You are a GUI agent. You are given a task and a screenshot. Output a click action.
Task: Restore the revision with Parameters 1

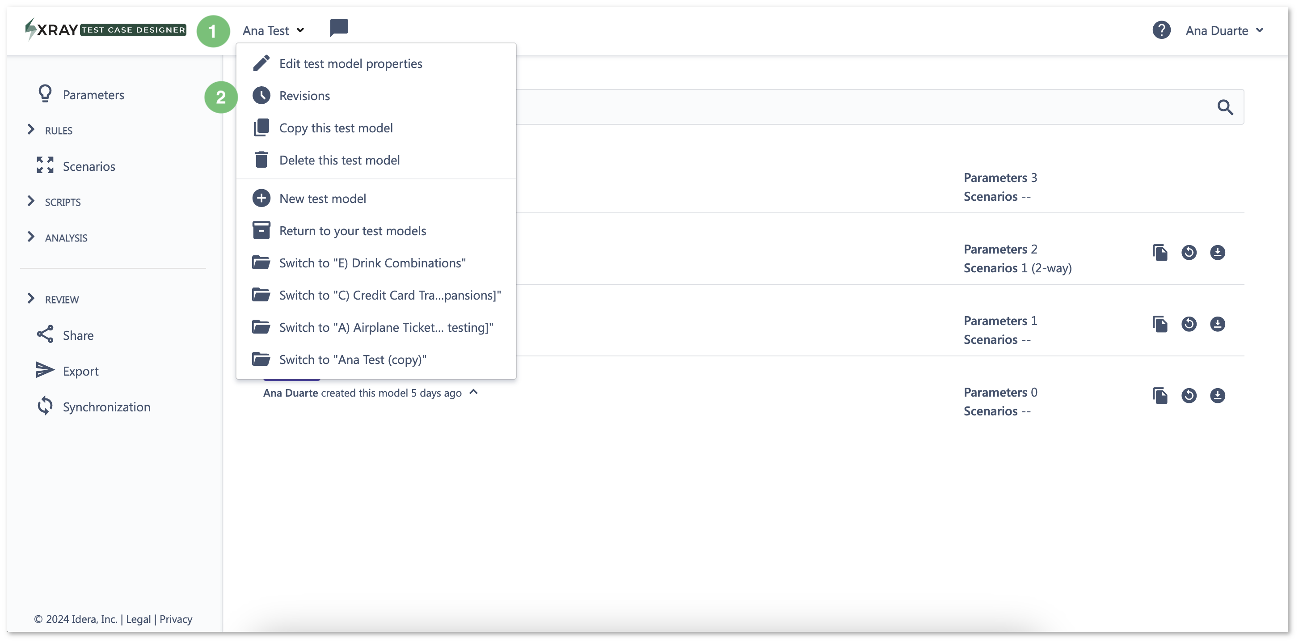coord(1189,324)
